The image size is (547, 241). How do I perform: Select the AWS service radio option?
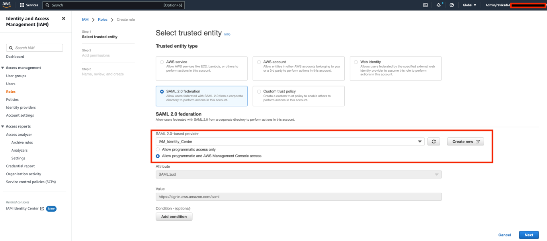click(162, 62)
